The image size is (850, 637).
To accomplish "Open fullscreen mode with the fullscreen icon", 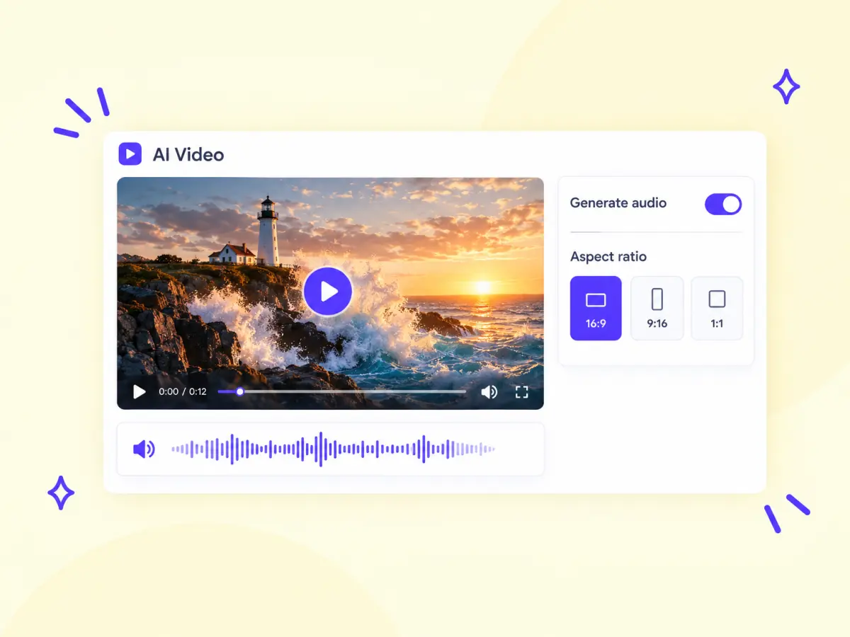I will click(522, 391).
